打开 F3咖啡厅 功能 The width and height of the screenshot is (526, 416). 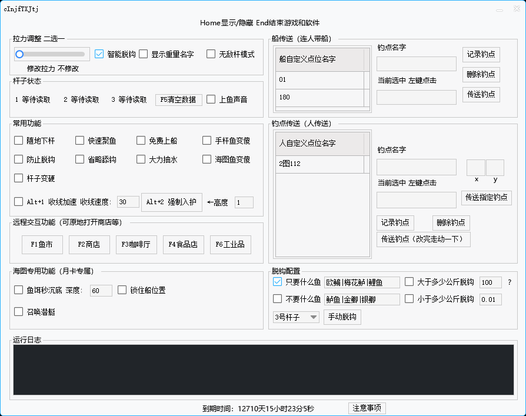click(x=137, y=245)
